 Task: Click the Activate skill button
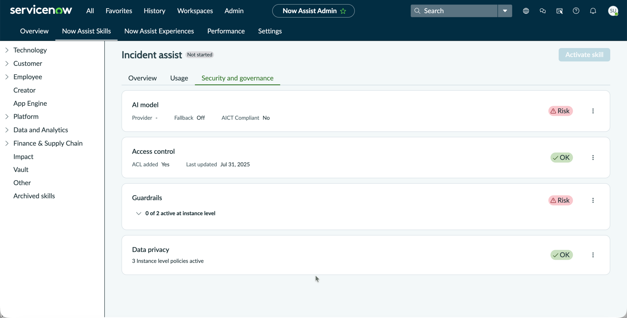[584, 55]
